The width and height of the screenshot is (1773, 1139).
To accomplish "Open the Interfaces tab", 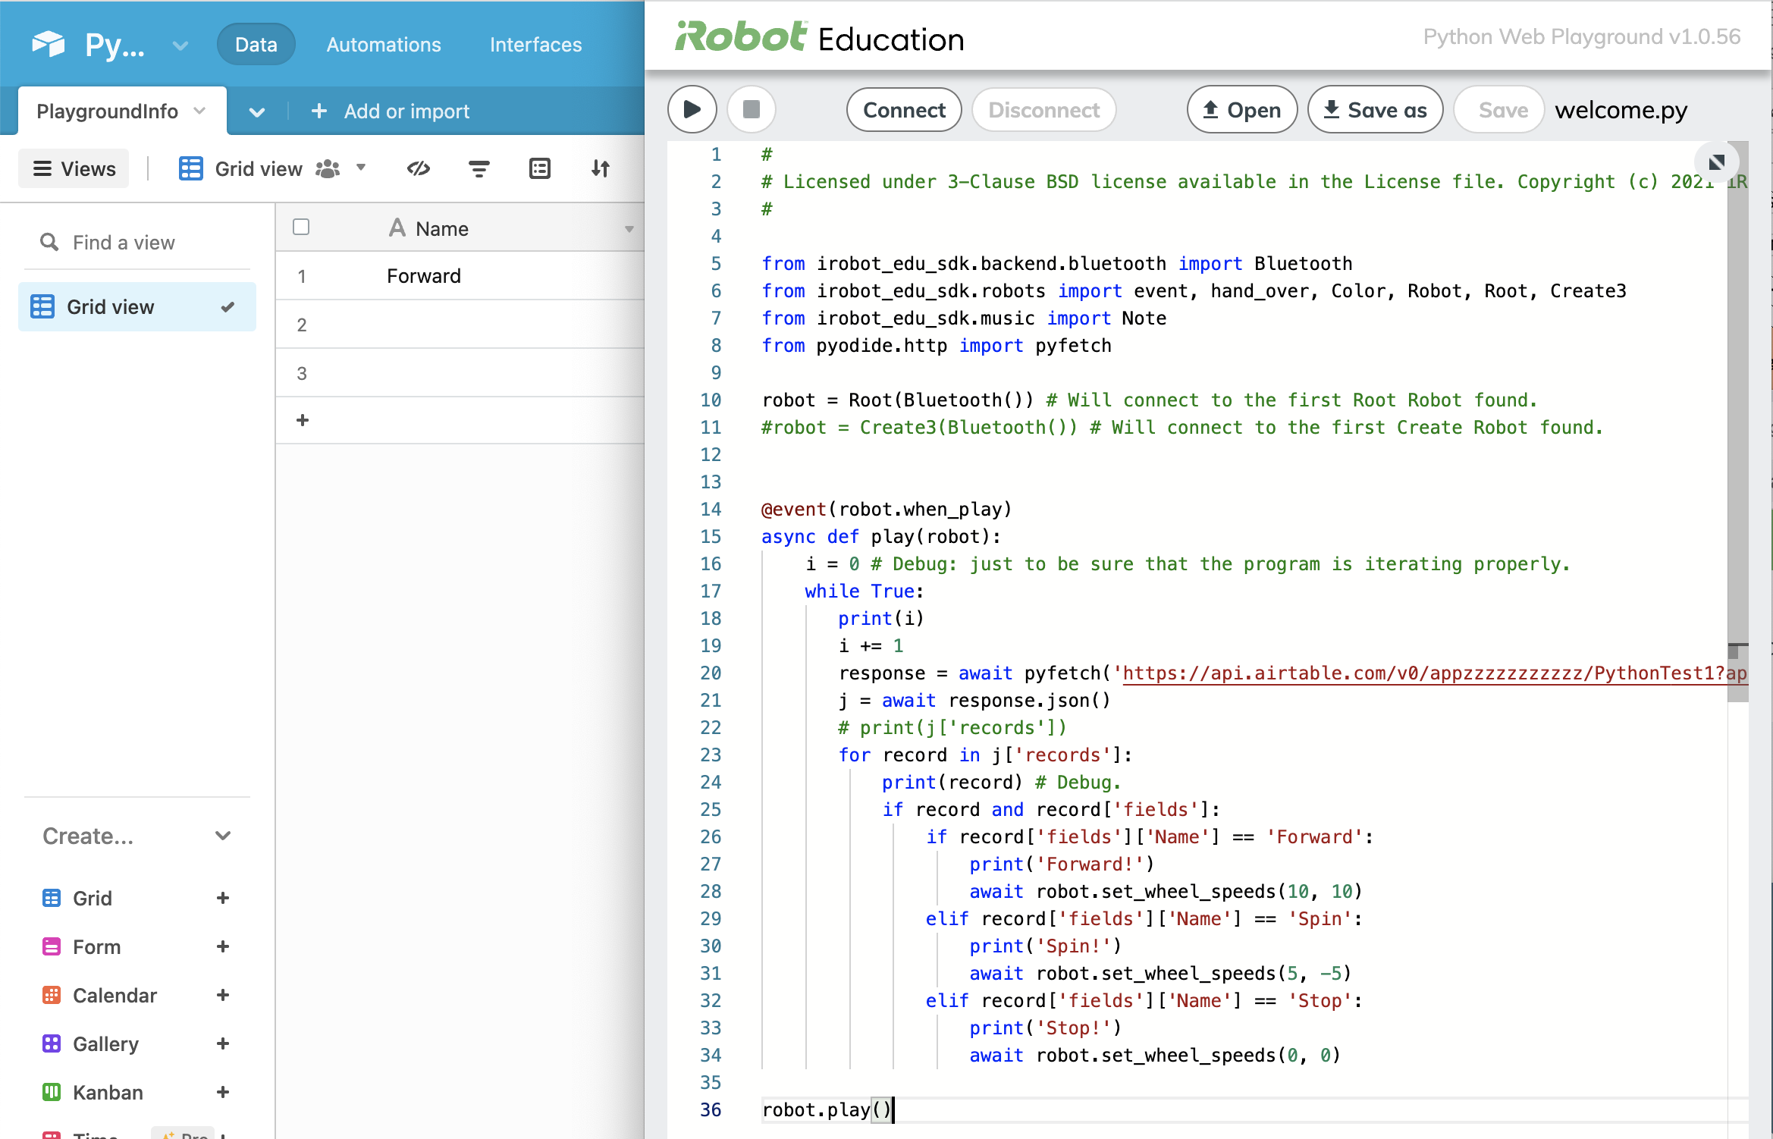I will click(x=535, y=45).
